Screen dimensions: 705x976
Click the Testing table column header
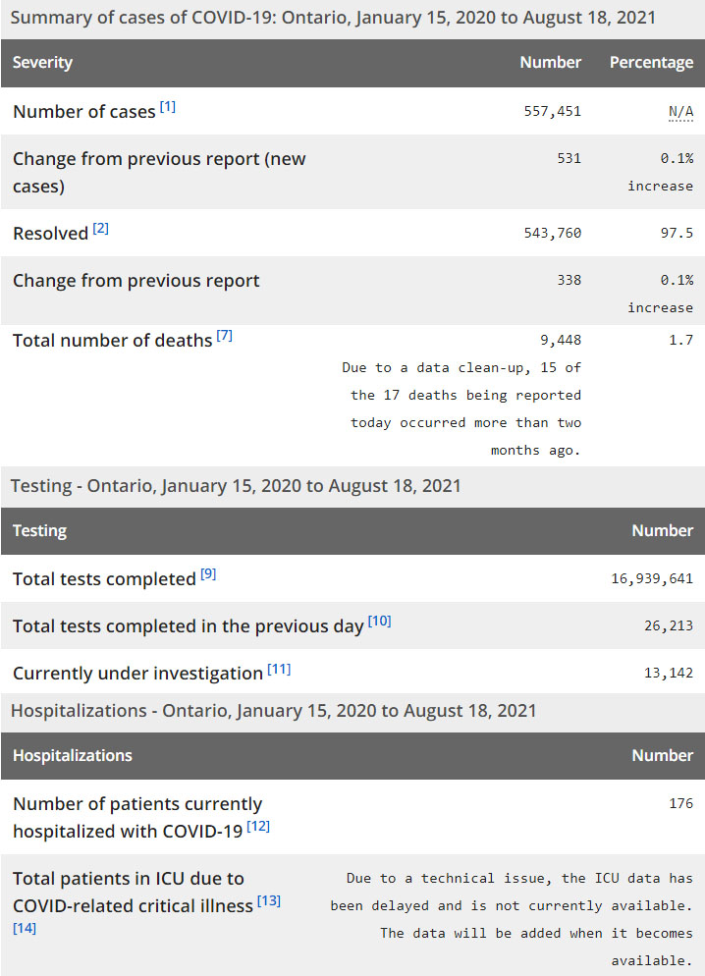[40, 531]
